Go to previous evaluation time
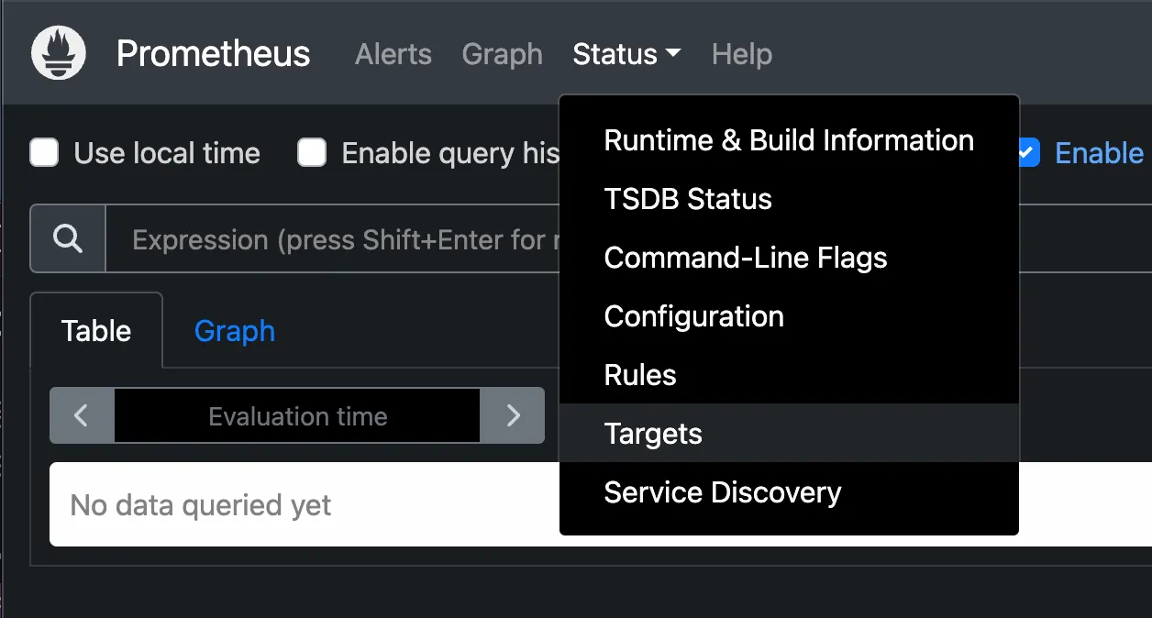The image size is (1152, 618). click(x=82, y=416)
